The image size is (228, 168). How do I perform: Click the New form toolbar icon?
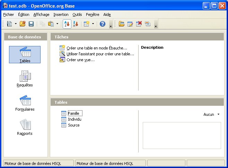(x=86, y=24)
